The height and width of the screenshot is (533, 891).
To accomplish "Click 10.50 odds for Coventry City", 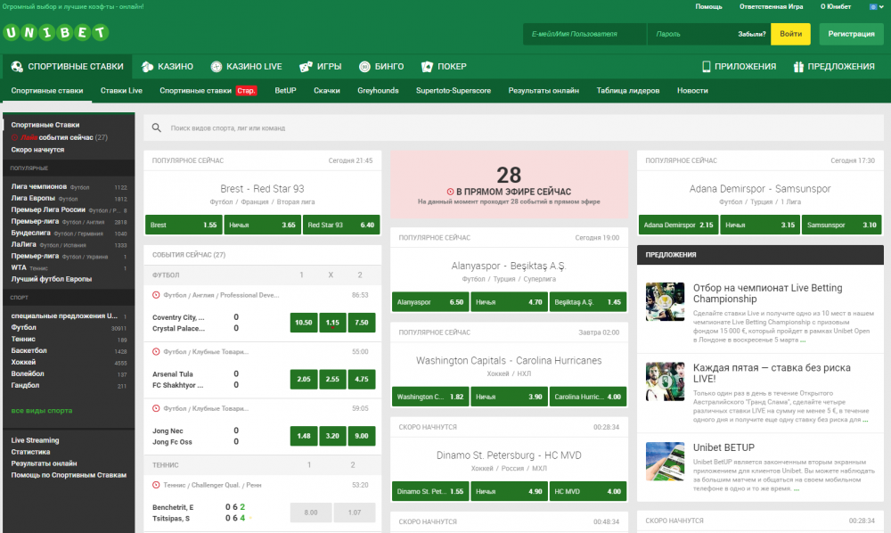I will point(304,322).
